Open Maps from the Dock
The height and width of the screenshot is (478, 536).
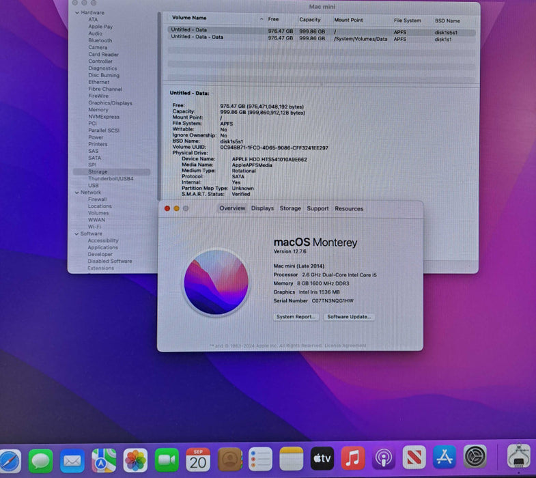[x=104, y=460]
